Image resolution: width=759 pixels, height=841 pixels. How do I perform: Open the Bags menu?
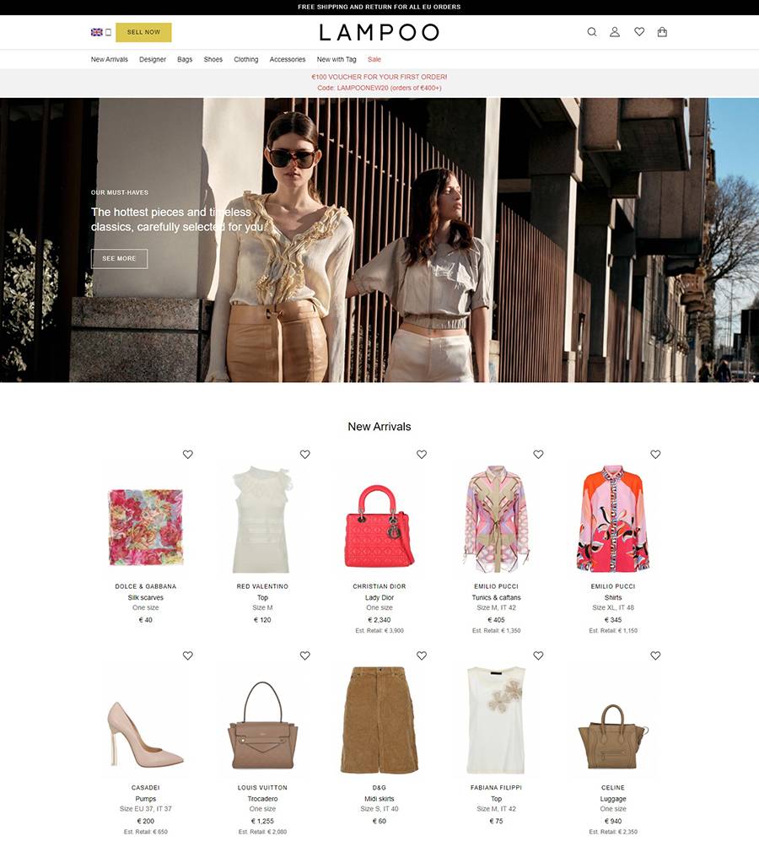point(185,60)
